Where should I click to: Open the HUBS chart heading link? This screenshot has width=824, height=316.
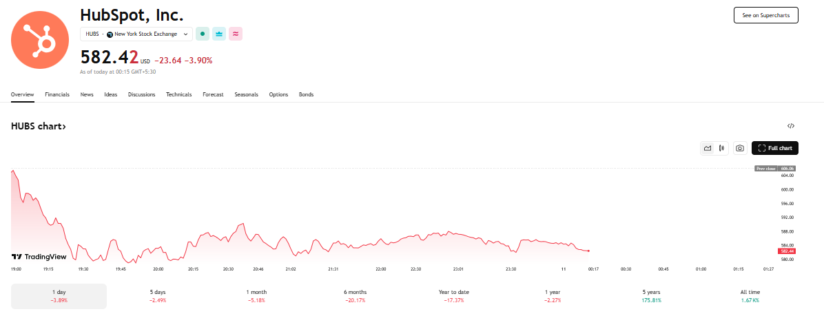pos(39,127)
